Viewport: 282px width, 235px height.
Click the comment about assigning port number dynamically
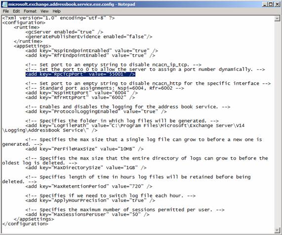tap(145, 69)
